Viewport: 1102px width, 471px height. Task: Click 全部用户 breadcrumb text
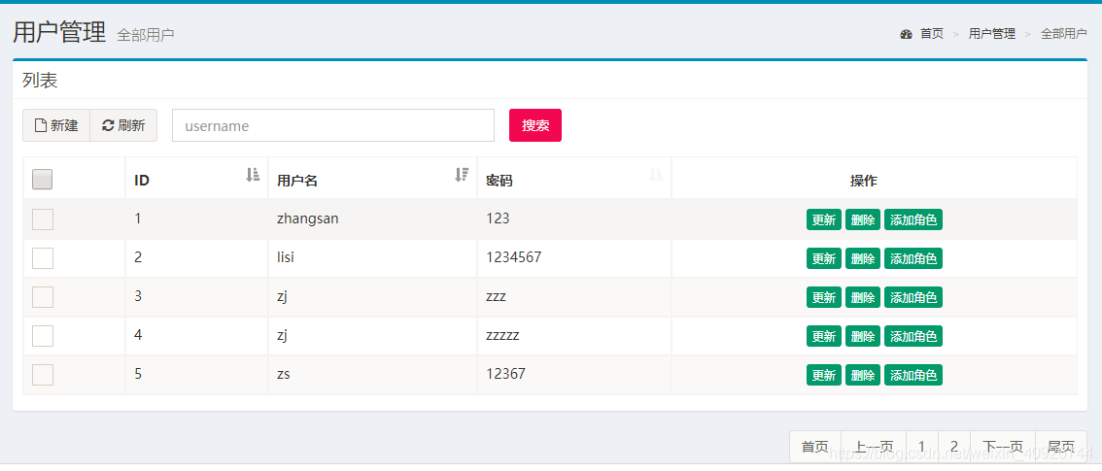[1064, 34]
